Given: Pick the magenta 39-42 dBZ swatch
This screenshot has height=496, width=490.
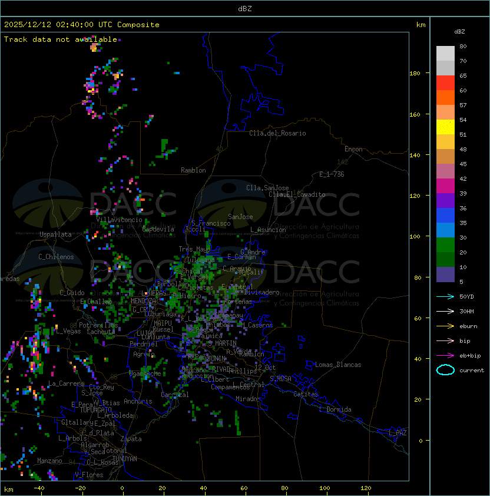Looking at the screenshot, I should 445,186.
